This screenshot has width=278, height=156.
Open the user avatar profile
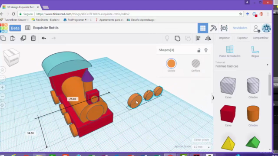click(266, 28)
